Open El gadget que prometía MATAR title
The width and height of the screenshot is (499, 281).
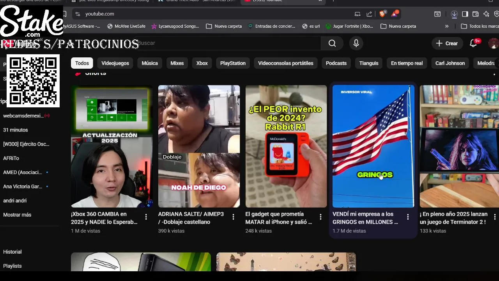(x=279, y=218)
